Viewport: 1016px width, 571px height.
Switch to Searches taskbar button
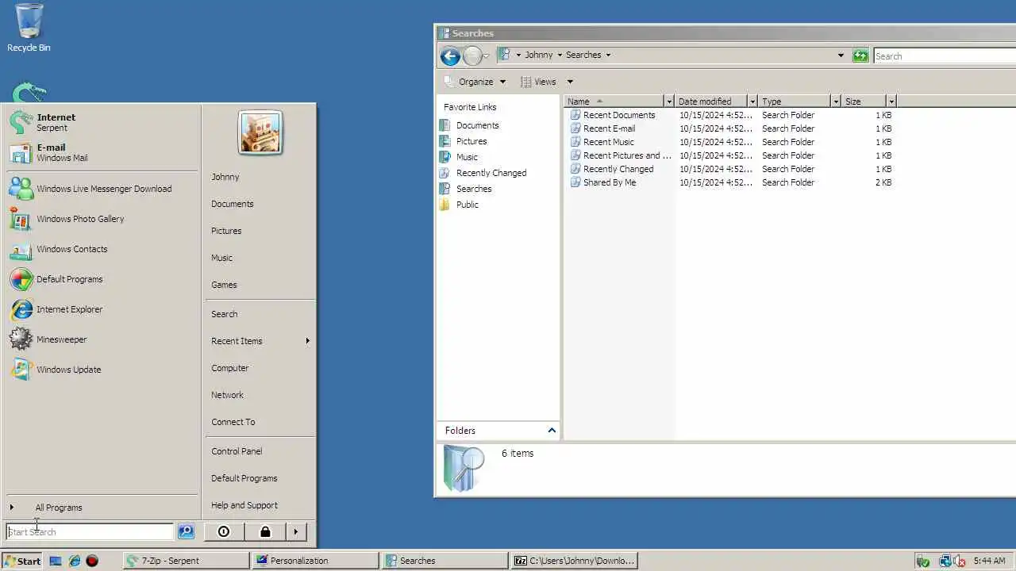tap(445, 561)
